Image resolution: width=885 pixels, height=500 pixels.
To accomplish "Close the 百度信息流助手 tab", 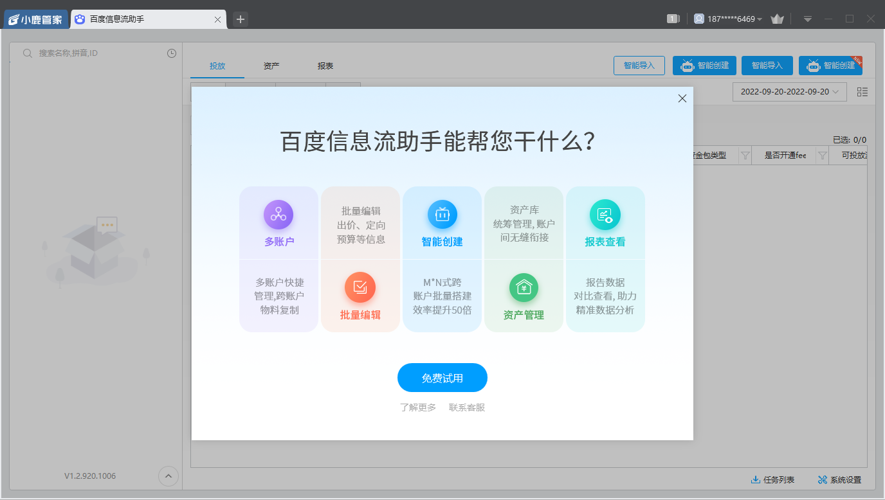I will [217, 20].
